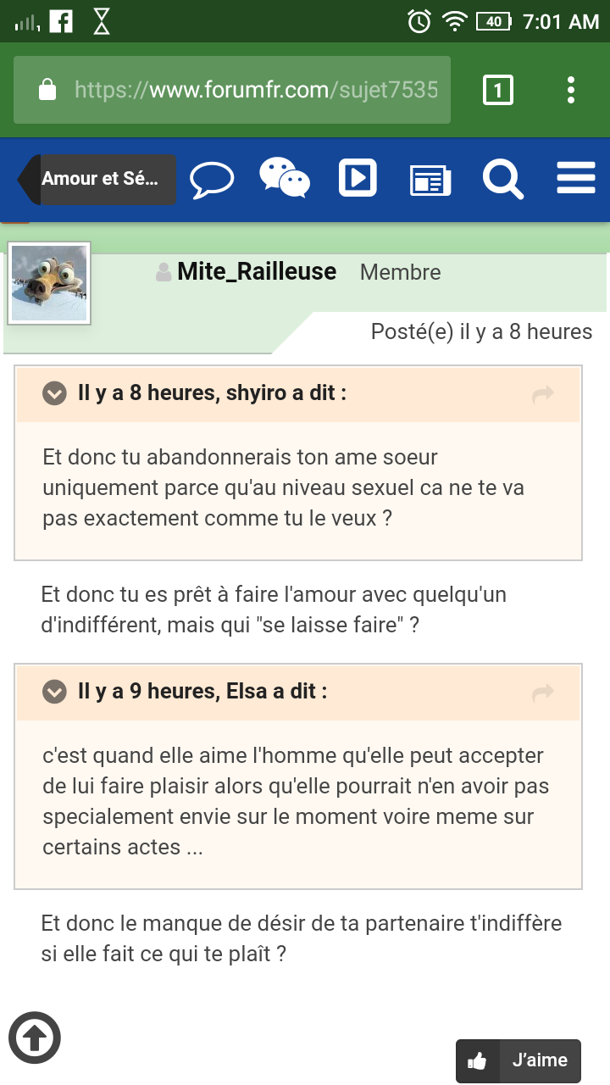Image resolution: width=610 pixels, height=1085 pixels.
Task: Open Mite_Railleuse's avatar thumbnail
Action: tap(49, 283)
